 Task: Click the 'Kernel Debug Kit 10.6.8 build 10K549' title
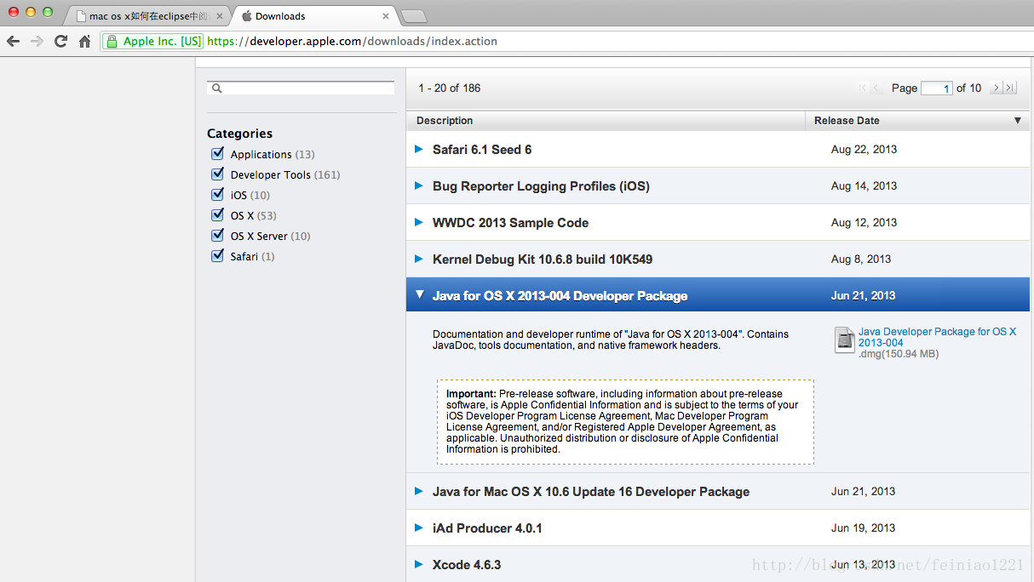tap(543, 259)
